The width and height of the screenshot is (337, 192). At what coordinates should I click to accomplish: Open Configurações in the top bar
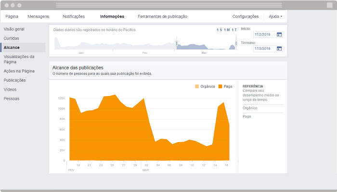pos(246,16)
